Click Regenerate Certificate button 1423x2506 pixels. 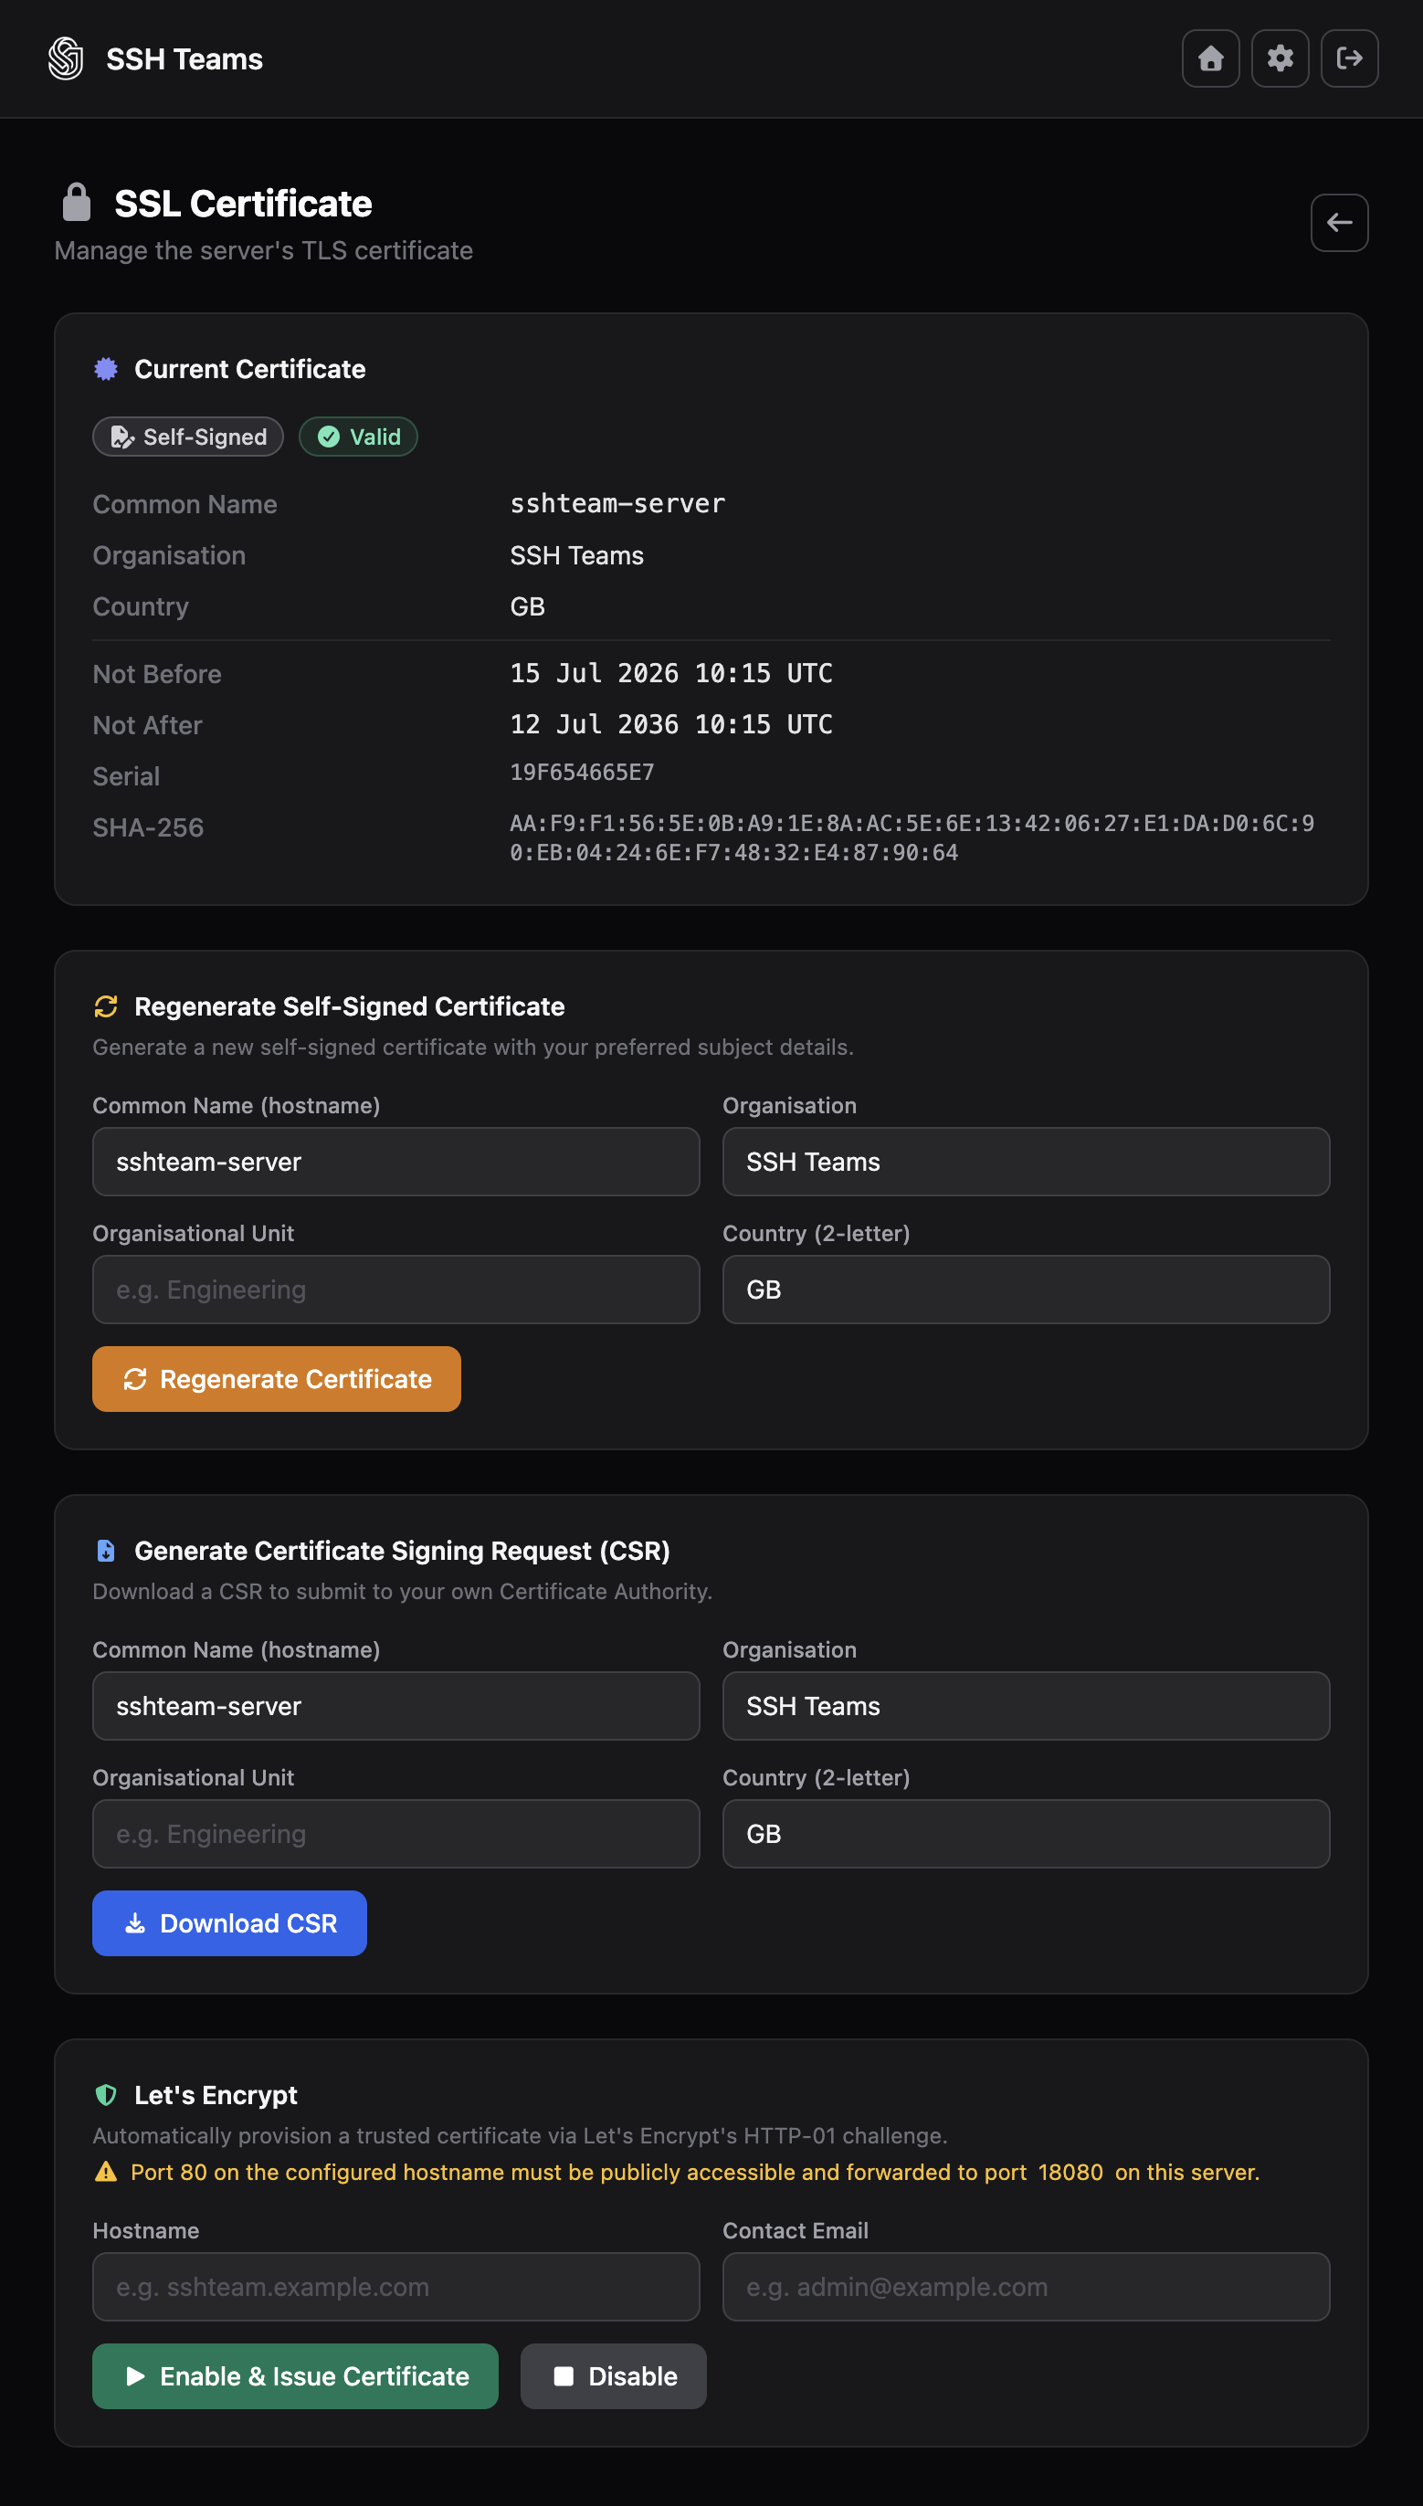(x=277, y=1378)
